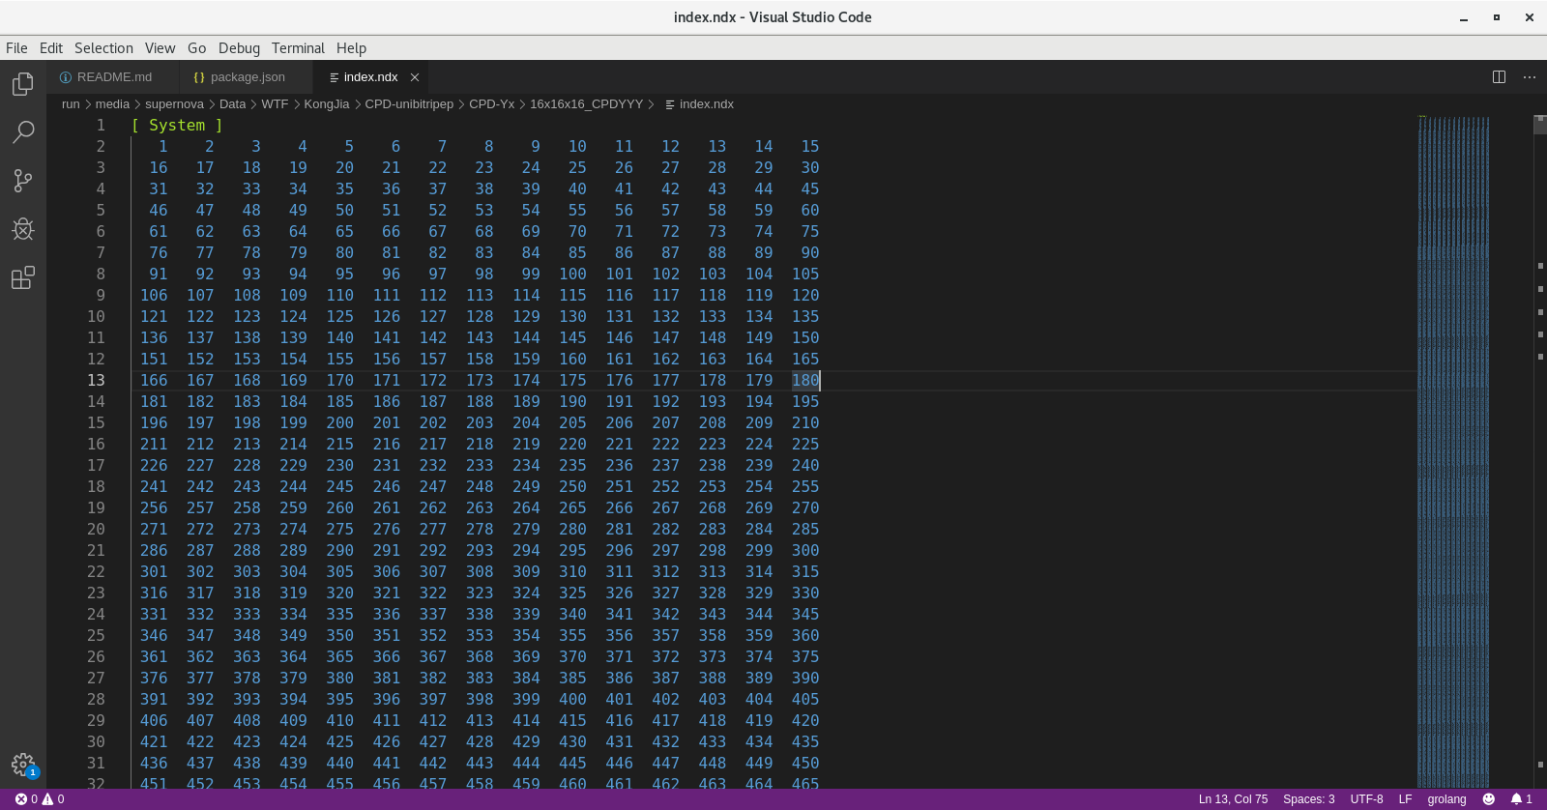The width and height of the screenshot is (1547, 810).
Task: Open the Search view icon
Action: [x=23, y=131]
